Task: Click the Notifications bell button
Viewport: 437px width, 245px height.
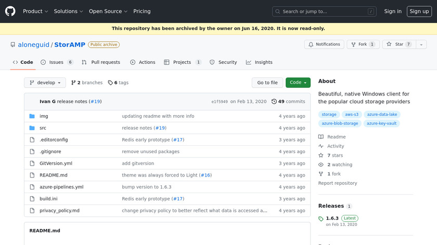Action: (324, 45)
